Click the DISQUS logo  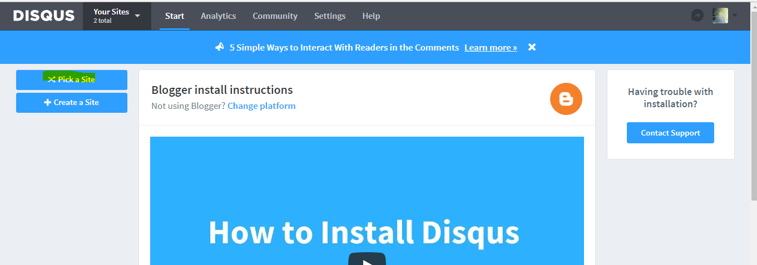click(44, 16)
